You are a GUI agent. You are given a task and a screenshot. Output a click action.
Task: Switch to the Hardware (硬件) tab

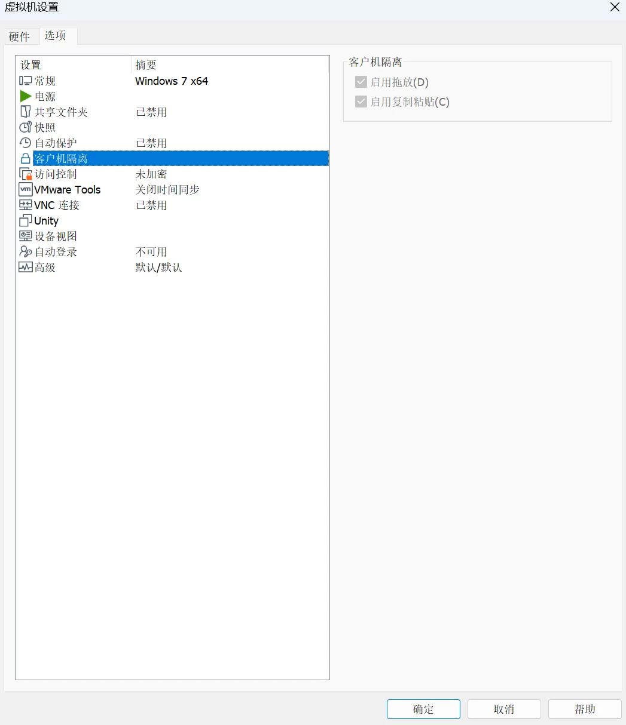click(19, 36)
